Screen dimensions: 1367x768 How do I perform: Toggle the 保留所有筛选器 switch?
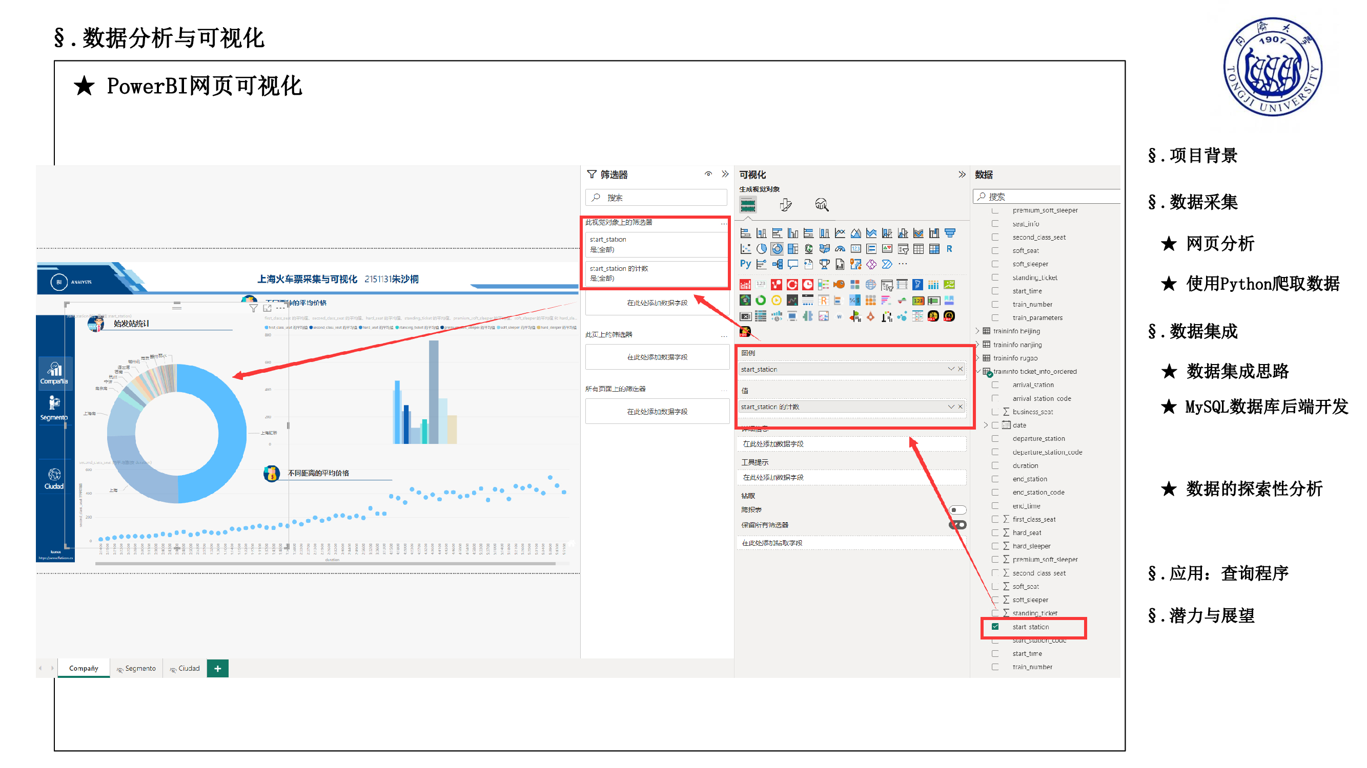coord(957,525)
